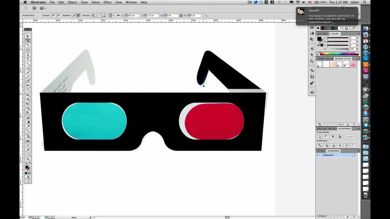Click Crop pathfinder icon
Image resolution: width=390 pixels, height=219 pixels.
(340, 145)
